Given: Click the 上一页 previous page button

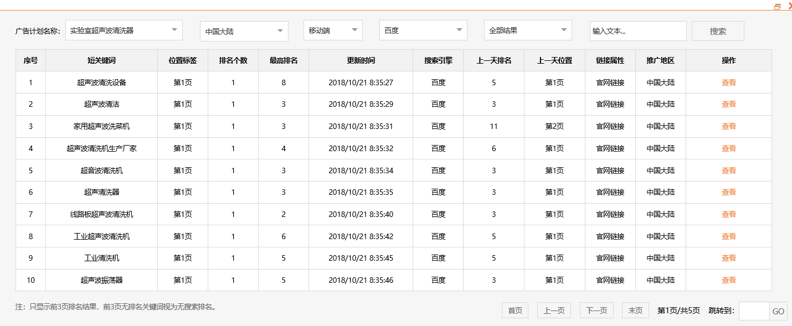Looking at the screenshot, I should 554,311.
